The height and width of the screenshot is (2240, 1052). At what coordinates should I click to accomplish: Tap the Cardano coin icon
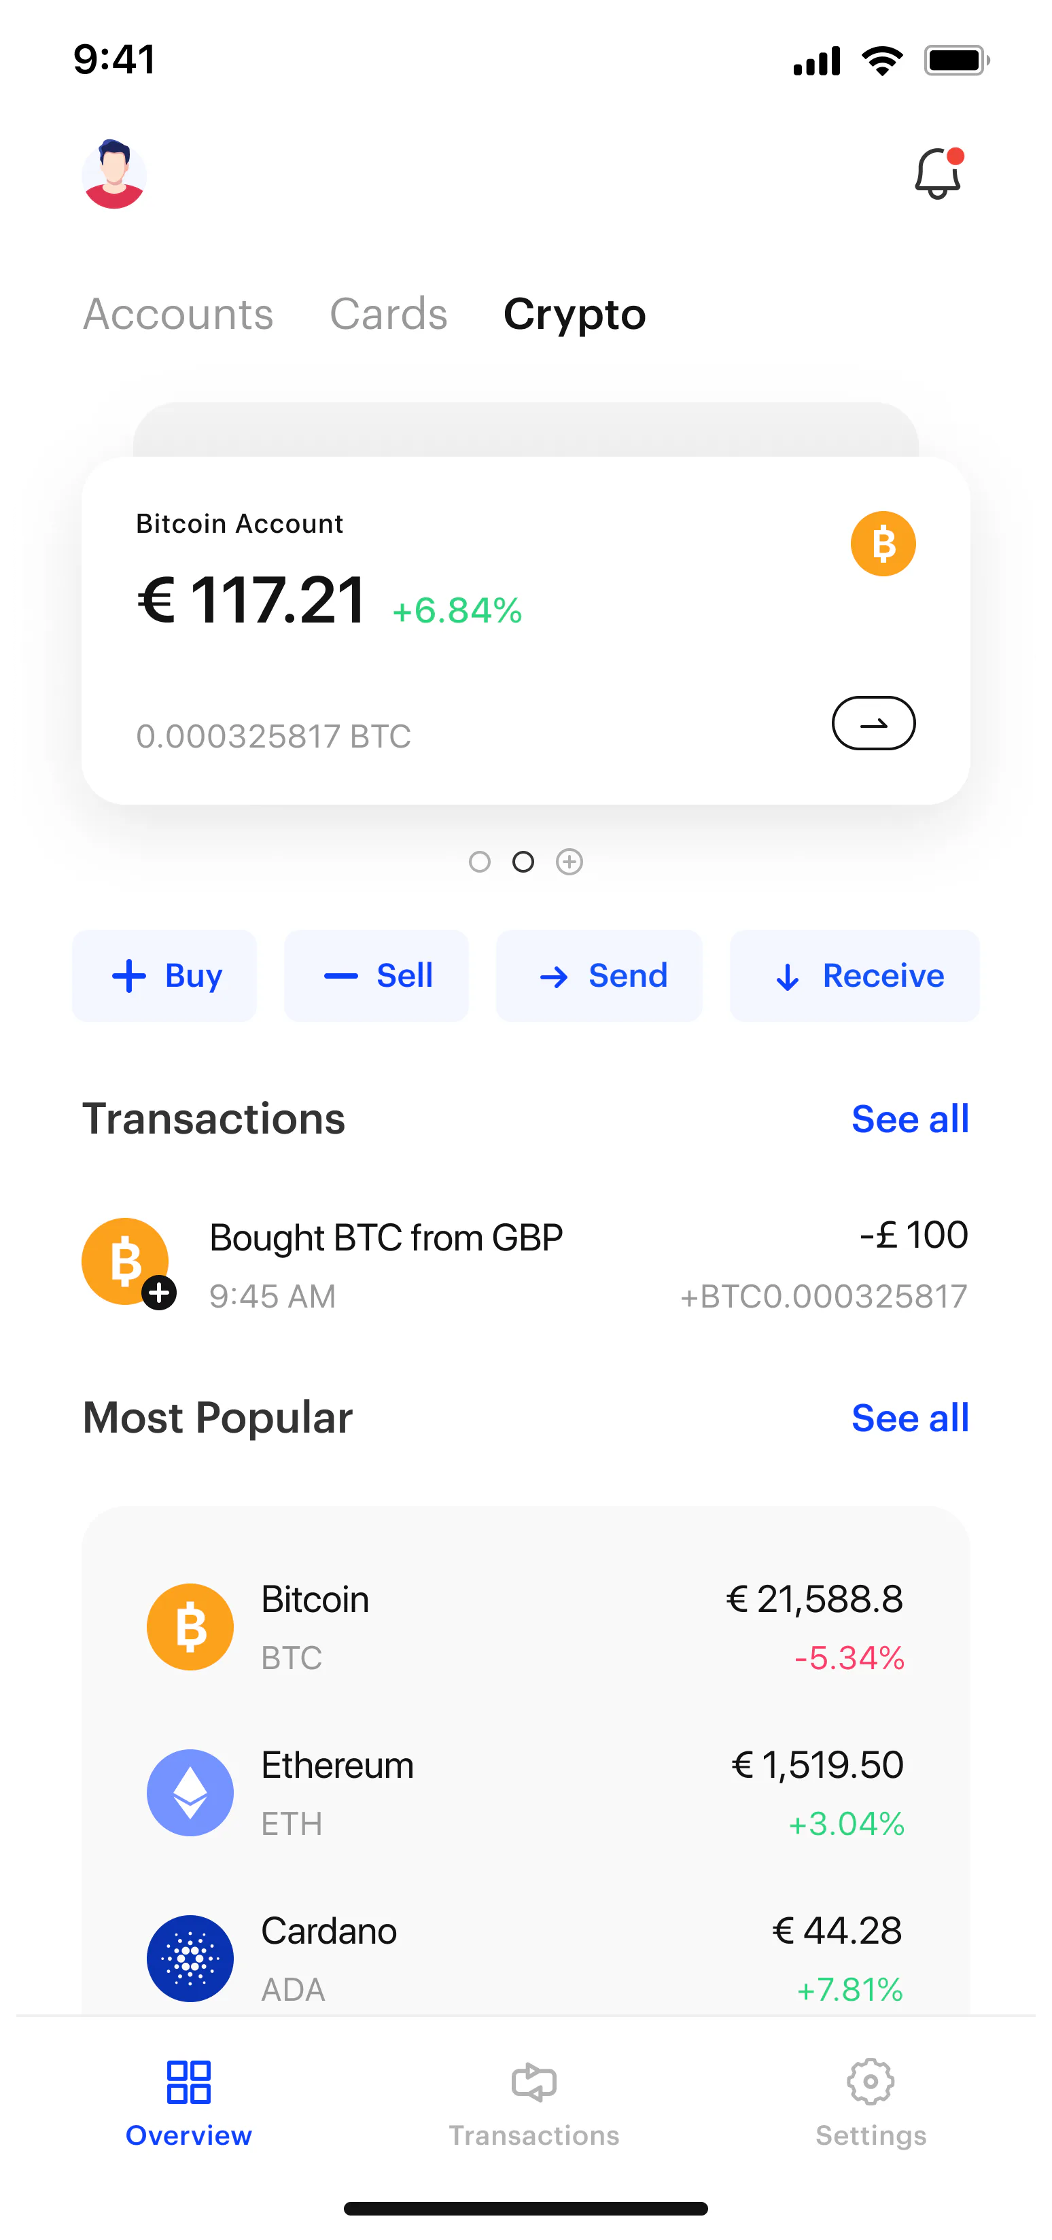point(190,1958)
